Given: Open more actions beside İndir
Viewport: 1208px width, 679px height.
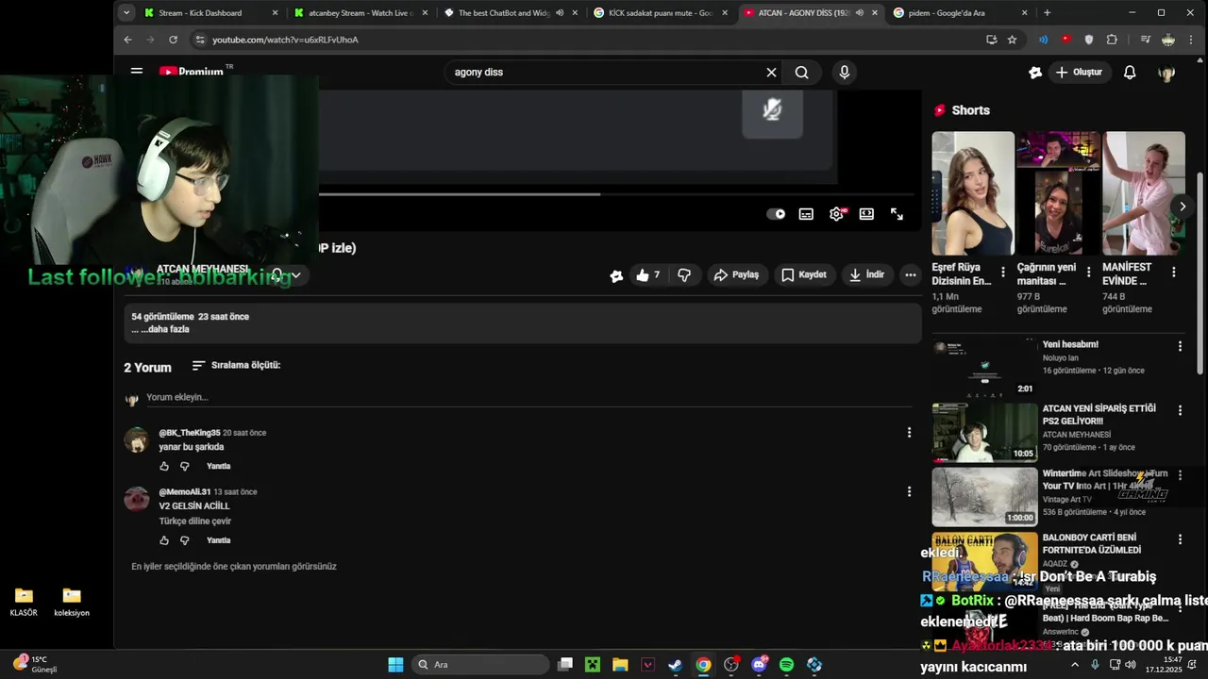Looking at the screenshot, I should coord(910,274).
